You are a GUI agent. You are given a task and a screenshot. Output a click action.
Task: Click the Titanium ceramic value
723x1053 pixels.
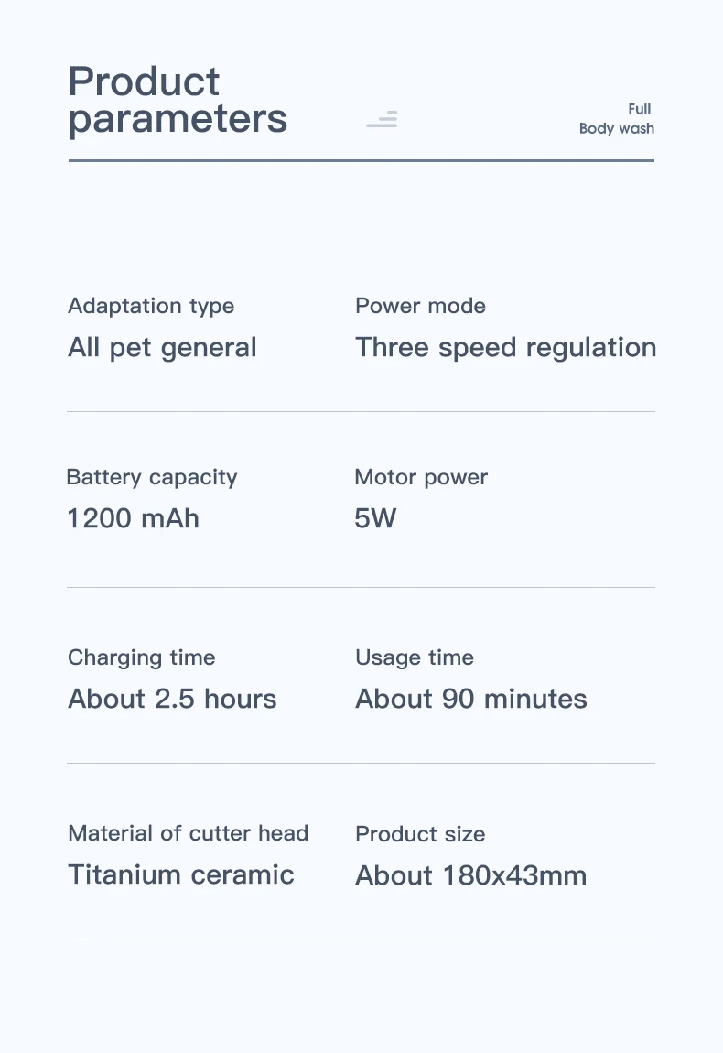[x=181, y=874]
